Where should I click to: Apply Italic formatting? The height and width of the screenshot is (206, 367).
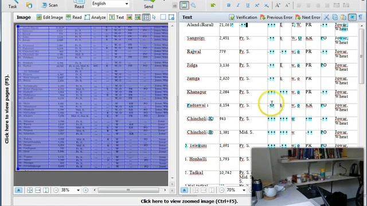(x=238, y=5)
